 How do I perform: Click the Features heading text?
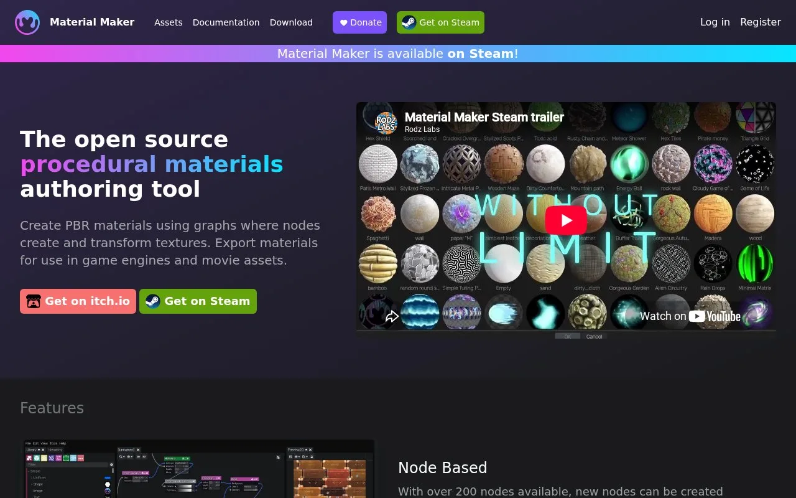52,408
